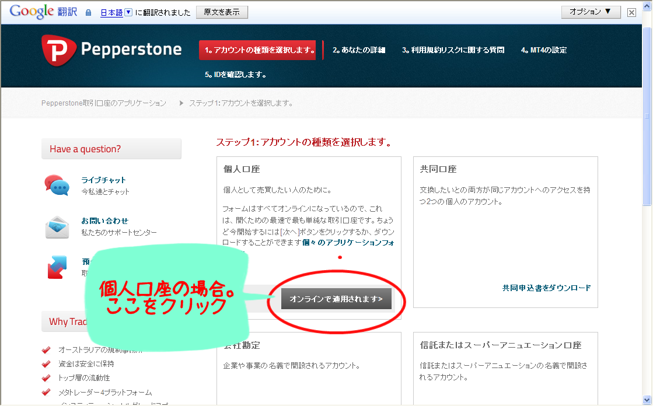Viewport: 653px width, 406px height.
Task: Click 資金は安全に保持 list item
Action: coord(86,364)
